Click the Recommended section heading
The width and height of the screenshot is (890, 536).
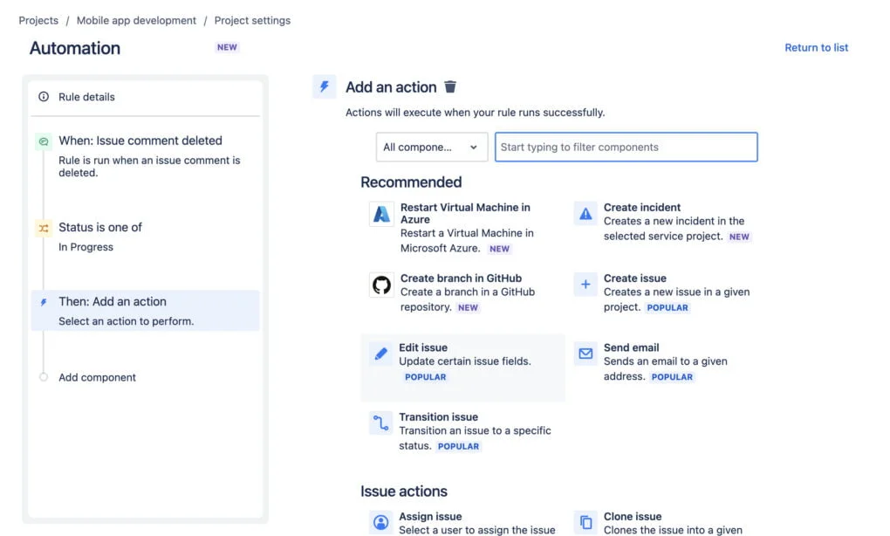(411, 182)
